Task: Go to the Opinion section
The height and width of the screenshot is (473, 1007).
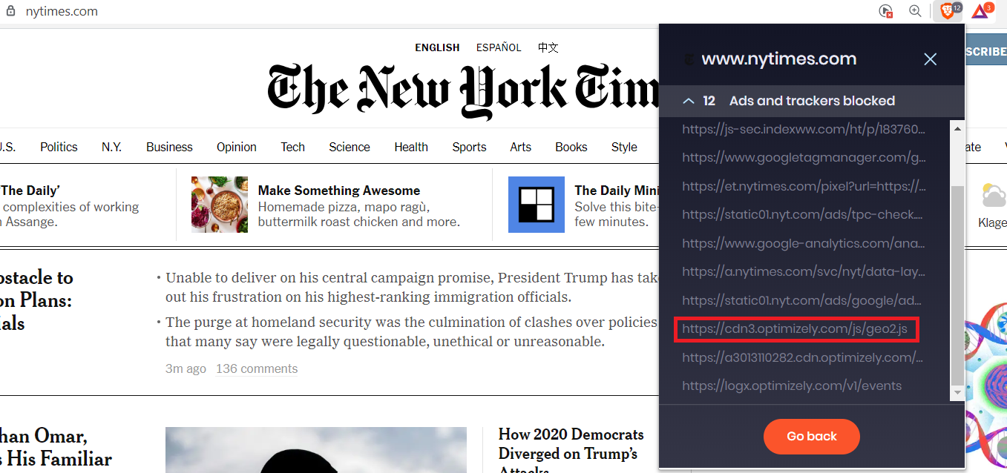Action: click(236, 147)
